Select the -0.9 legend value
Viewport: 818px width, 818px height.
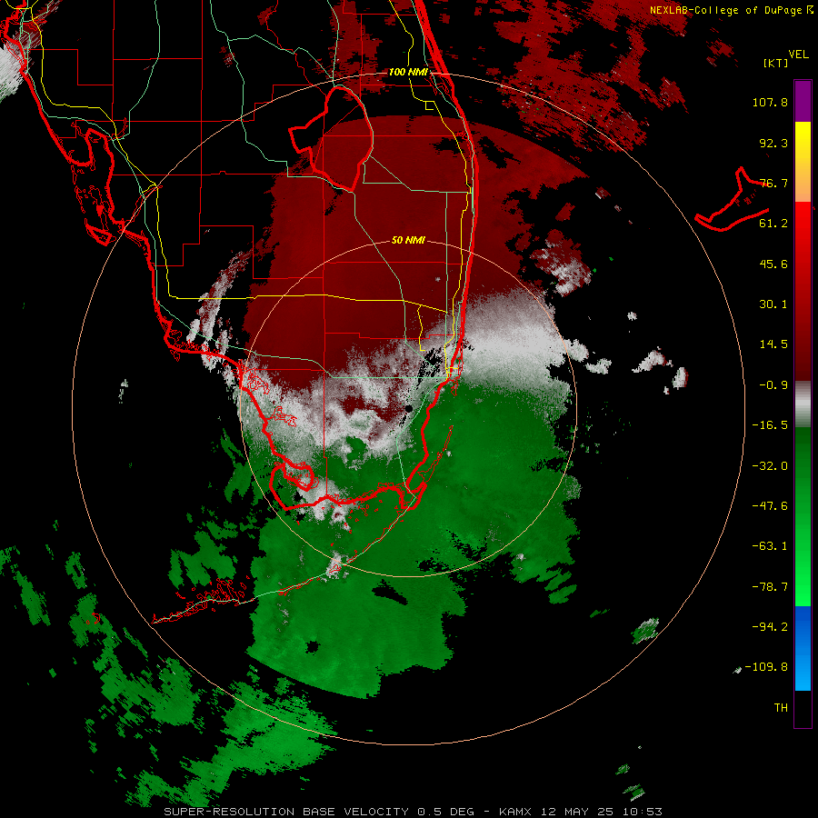[773, 385]
